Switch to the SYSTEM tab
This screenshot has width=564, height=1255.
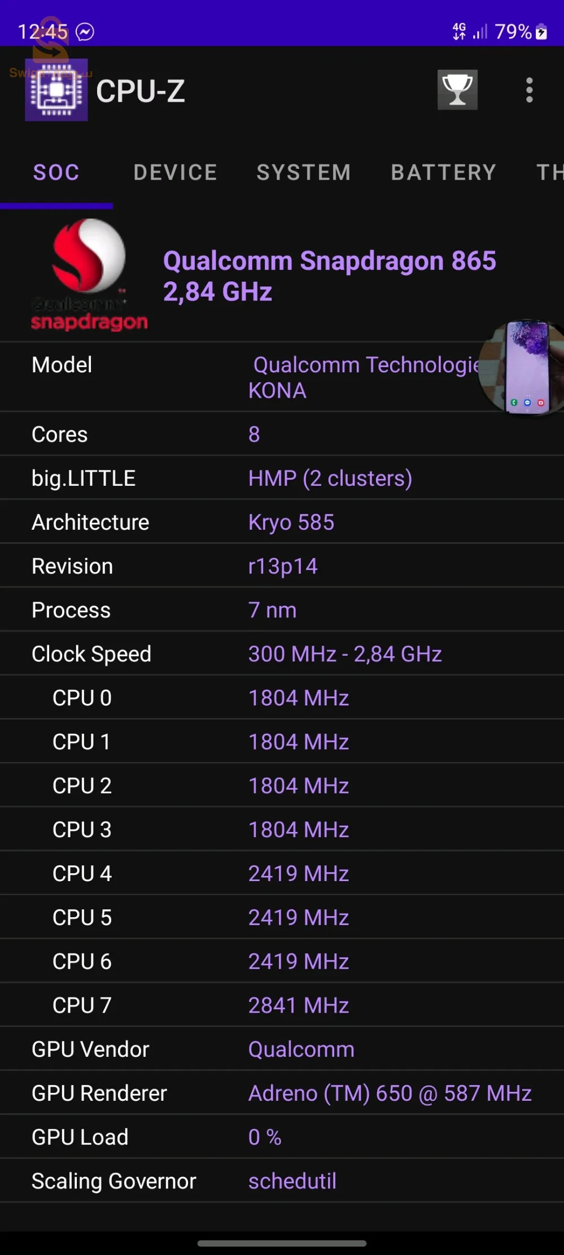pyautogui.click(x=304, y=172)
